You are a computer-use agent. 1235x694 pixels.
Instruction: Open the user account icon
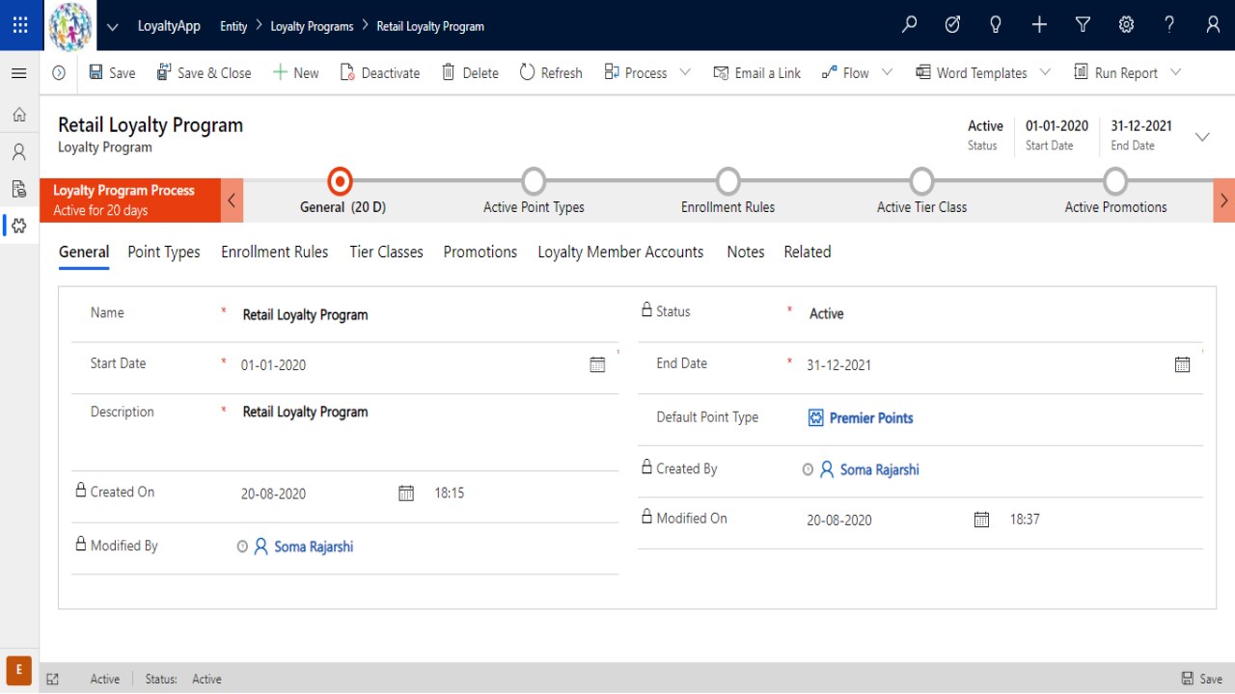tap(1213, 25)
